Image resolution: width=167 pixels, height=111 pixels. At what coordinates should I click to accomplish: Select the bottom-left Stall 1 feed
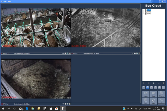(x=36, y=79)
